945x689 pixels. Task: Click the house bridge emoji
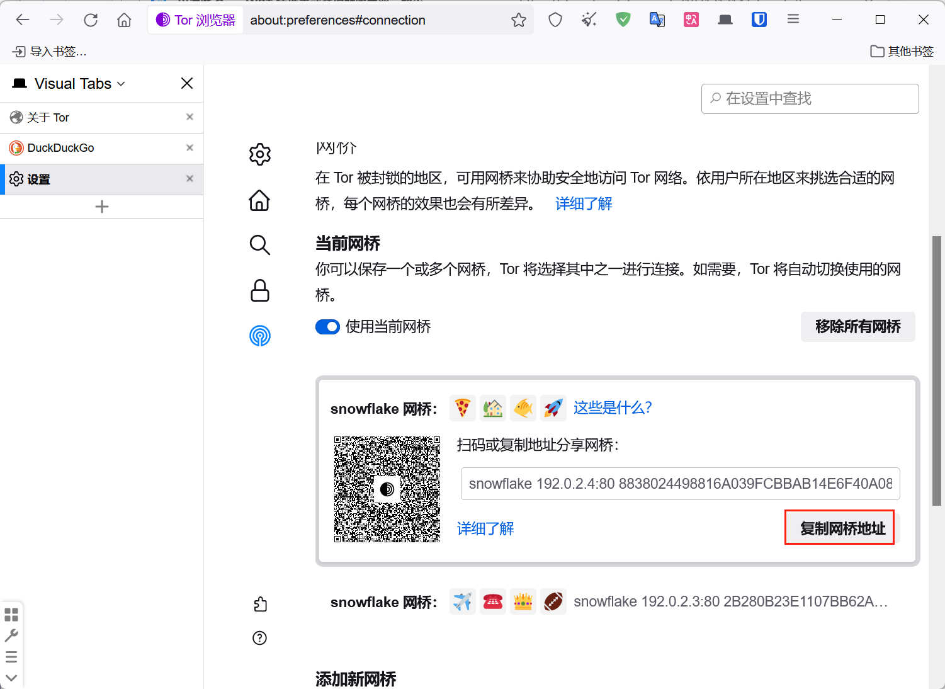(493, 408)
